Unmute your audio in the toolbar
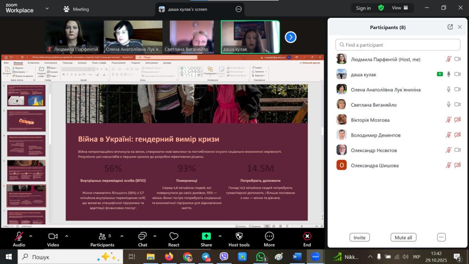469x264 pixels. click(x=19, y=236)
